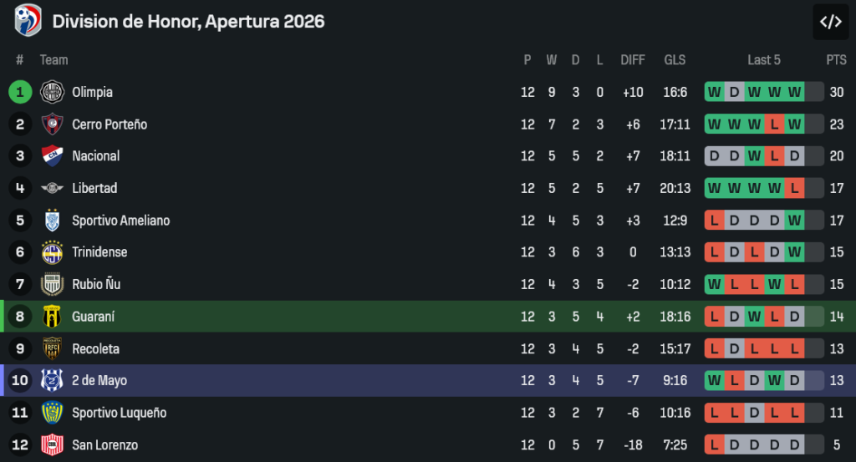The width and height of the screenshot is (856, 462).
Task: Click the Olimpia club crest
Action: click(53, 92)
